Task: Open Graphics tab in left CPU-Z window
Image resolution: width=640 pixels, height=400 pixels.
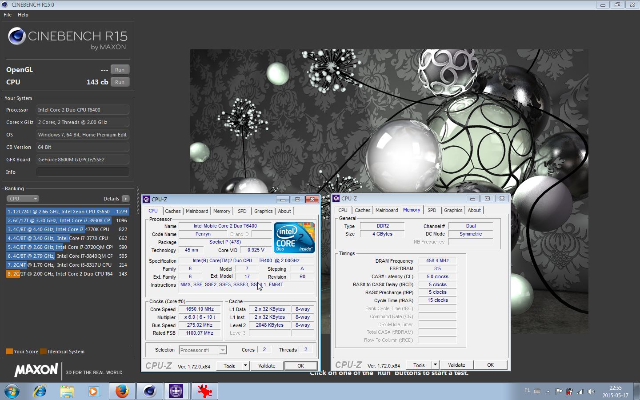Action: click(x=264, y=211)
